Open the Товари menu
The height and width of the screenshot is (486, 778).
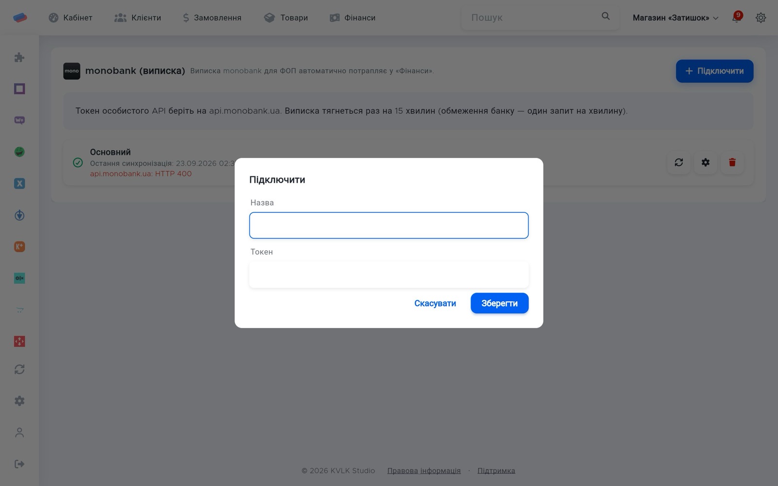pos(286,18)
